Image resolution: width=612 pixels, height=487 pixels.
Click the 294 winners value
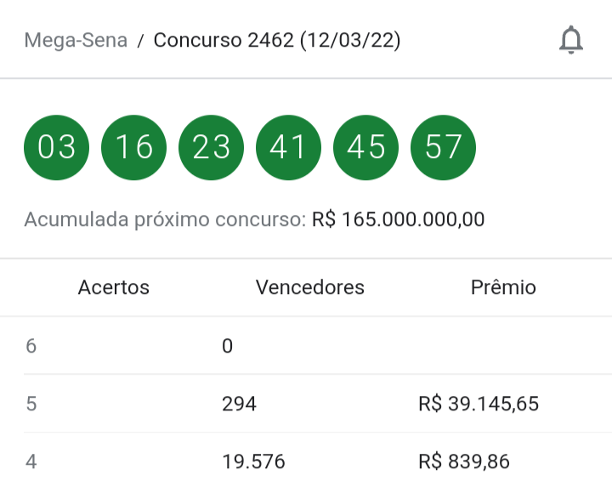click(x=239, y=404)
